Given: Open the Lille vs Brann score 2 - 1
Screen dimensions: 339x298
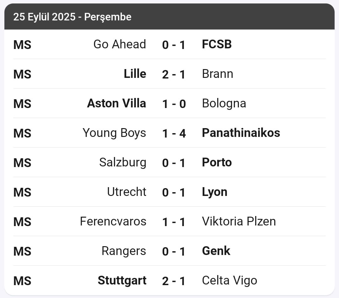Looking at the screenshot, I should click(174, 74).
